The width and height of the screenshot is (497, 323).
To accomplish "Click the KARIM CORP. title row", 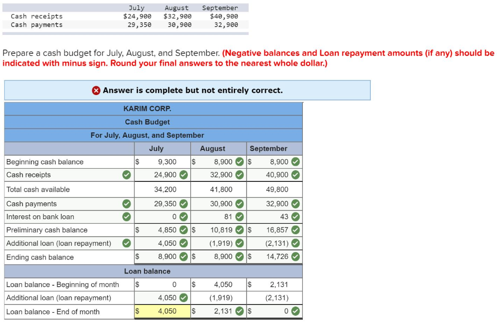I will pyautogui.click(x=153, y=109).
